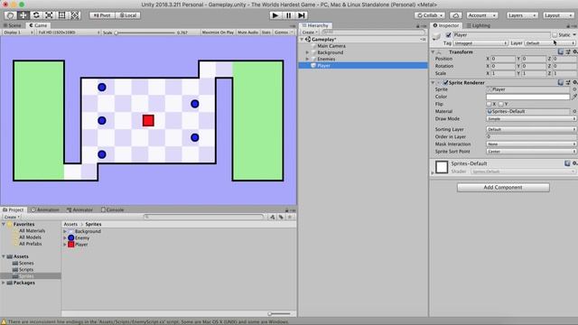This screenshot has width=578, height=325.
Task: Click the Add Component button
Action: point(503,187)
